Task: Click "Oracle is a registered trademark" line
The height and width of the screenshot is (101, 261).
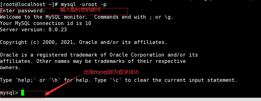Action: pyautogui.click(x=99, y=55)
